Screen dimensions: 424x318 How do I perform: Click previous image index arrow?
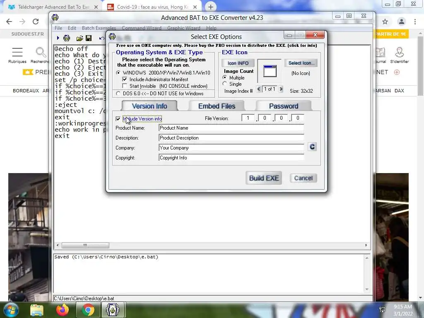pos(258,89)
